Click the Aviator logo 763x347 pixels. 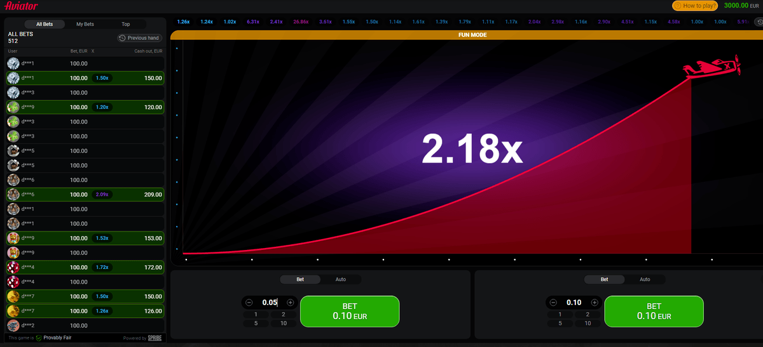21,6
